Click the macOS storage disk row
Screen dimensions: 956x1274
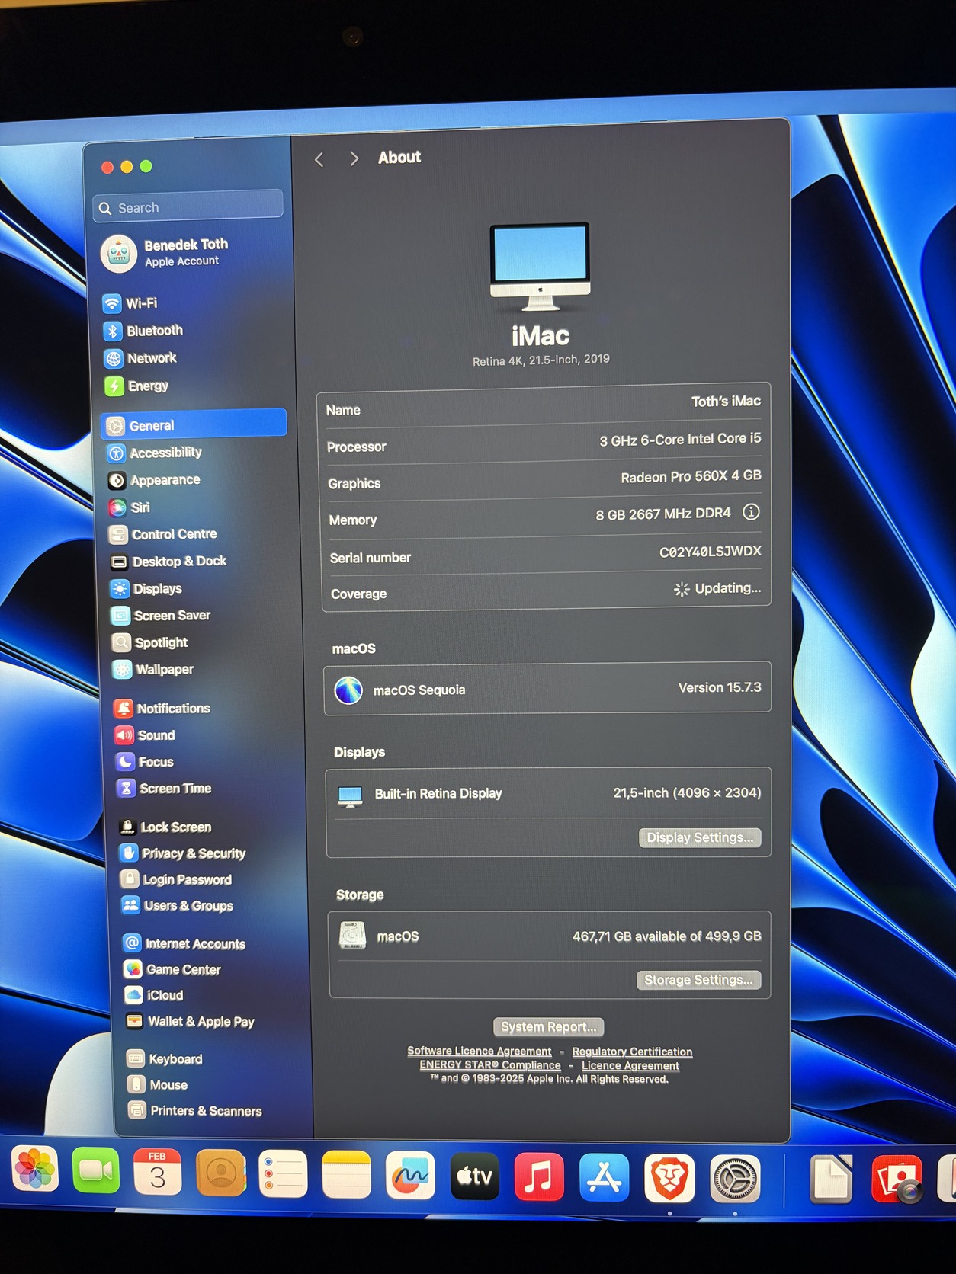click(x=549, y=936)
